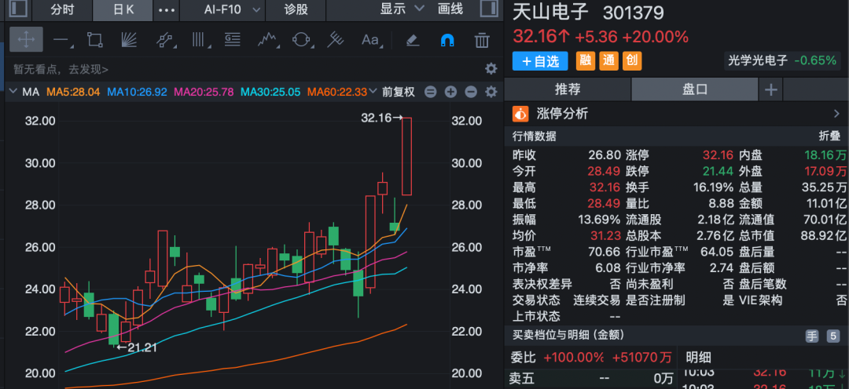Switch to the 分时 tab
849x389 pixels.
tap(62, 9)
